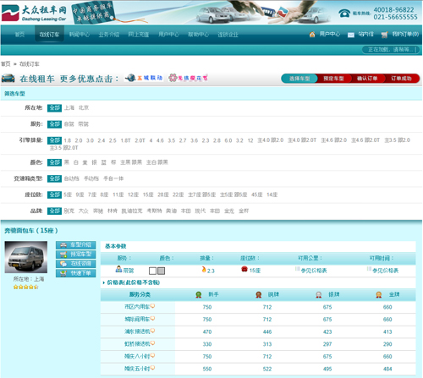The image size is (423, 378).
Task: Click the 新手 green medal icon
Action: click(199, 294)
